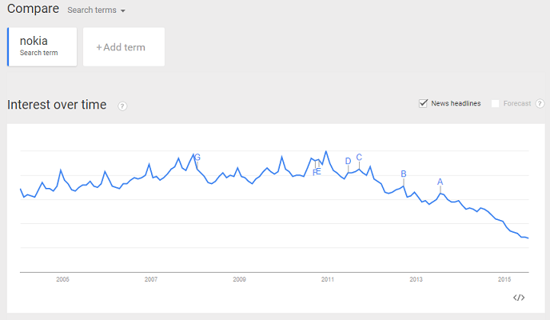Click the Compare heading
The width and height of the screenshot is (550, 320).
click(x=33, y=10)
